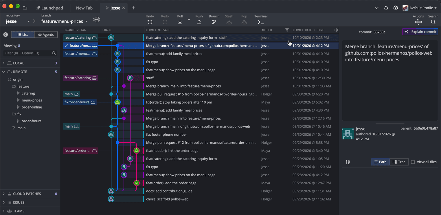Click the Stash icon
The width and height of the screenshot is (441, 215).
[x=229, y=22]
